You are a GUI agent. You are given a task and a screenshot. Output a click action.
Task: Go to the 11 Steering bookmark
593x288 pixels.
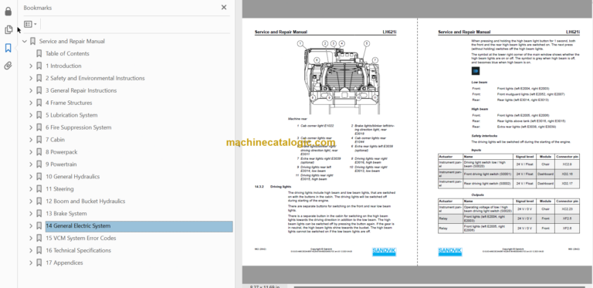pyautogui.click(x=59, y=189)
